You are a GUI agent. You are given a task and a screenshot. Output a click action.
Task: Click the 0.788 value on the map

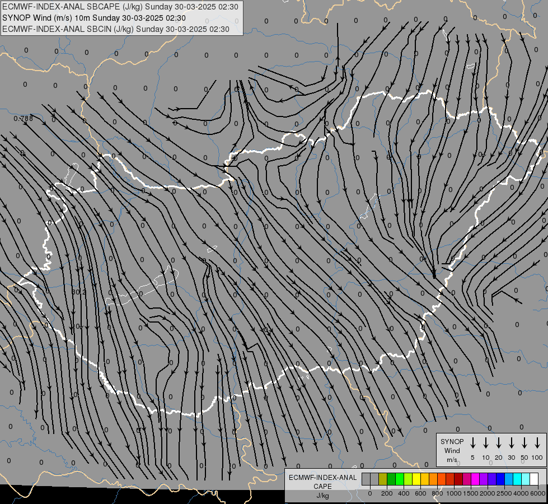coord(23,119)
